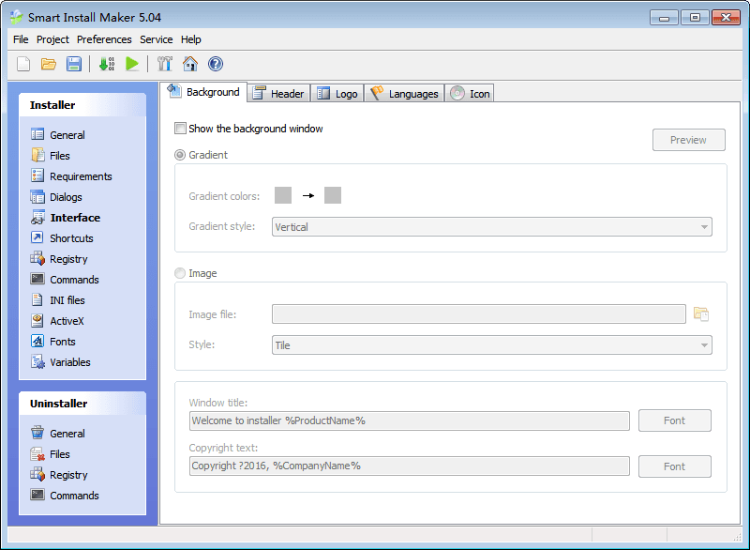Viewport: 750px width, 550px height.
Task: Open Dialogs section in sidebar
Action: [56, 197]
